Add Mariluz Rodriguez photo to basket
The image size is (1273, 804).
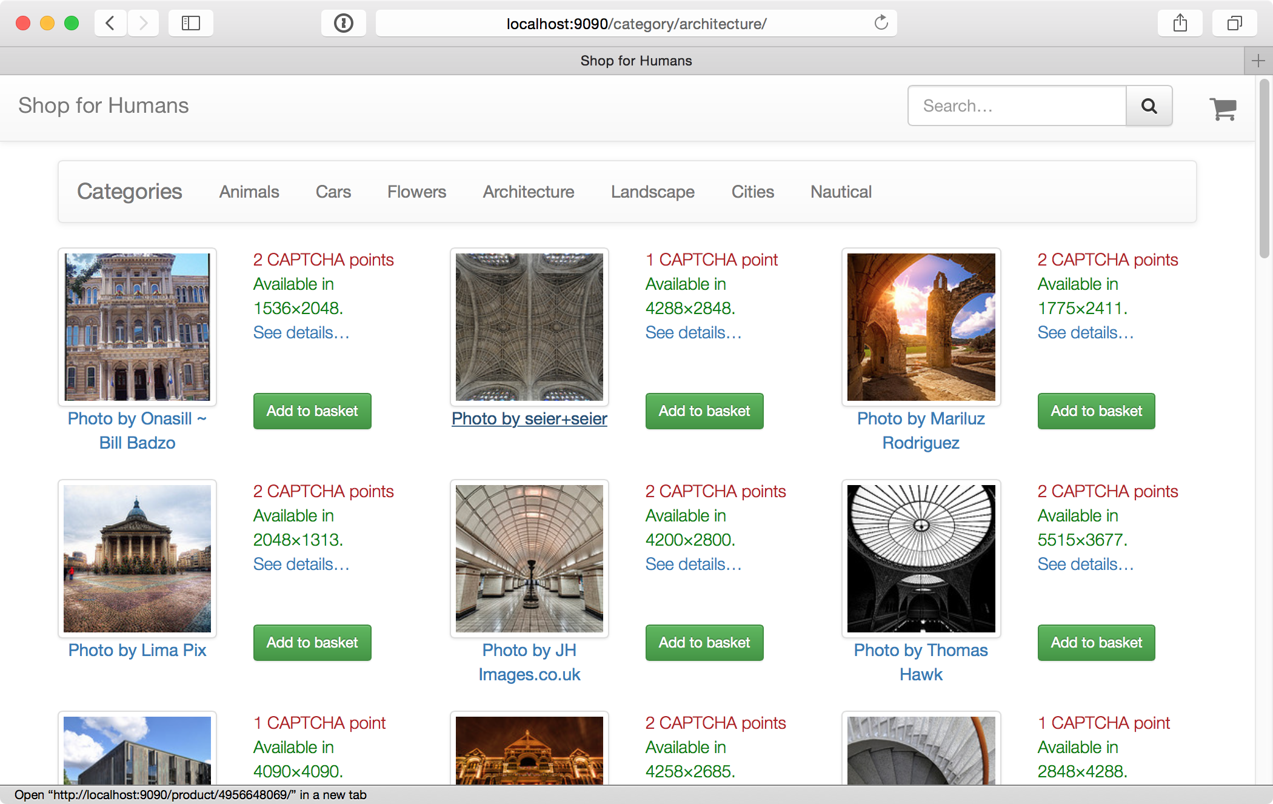[x=1097, y=411]
